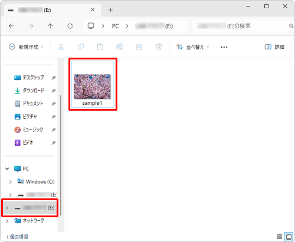Select ネットワーク in the navigation tree
The image size is (295, 242).
(x=29, y=221)
